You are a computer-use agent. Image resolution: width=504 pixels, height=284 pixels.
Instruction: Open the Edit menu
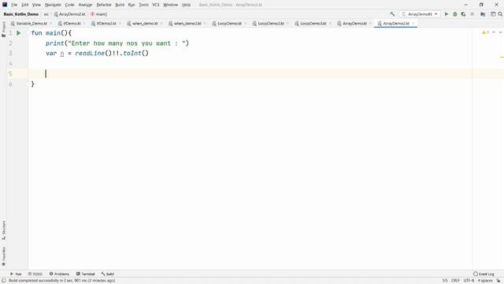click(x=24, y=5)
